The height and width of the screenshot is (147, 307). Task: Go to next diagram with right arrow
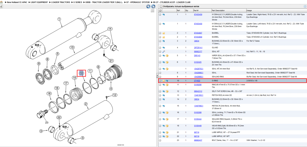coord(153,6)
